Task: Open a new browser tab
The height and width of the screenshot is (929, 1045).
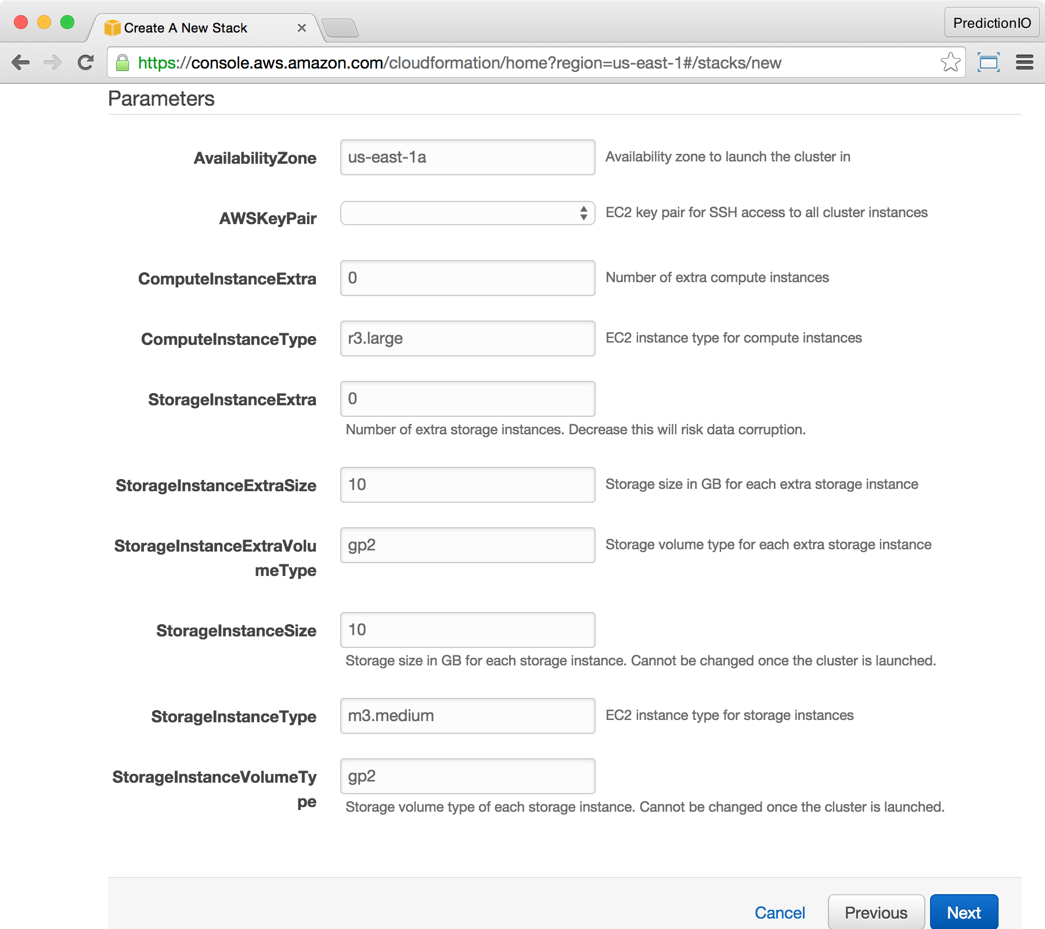Action: [340, 28]
